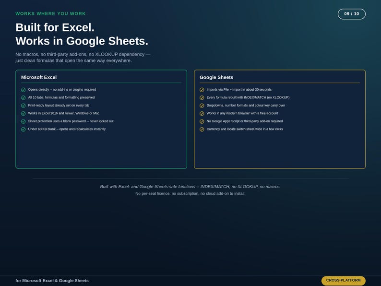Click text 'Works in any modern browser with a free account'
Image resolution: width=381 pixels, height=286 pixels.
coord(242,113)
